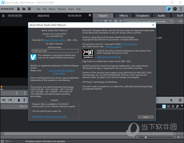The width and height of the screenshot is (184, 143).
Task: Click the Media Pool settings gear icon
Action: coord(116,21)
